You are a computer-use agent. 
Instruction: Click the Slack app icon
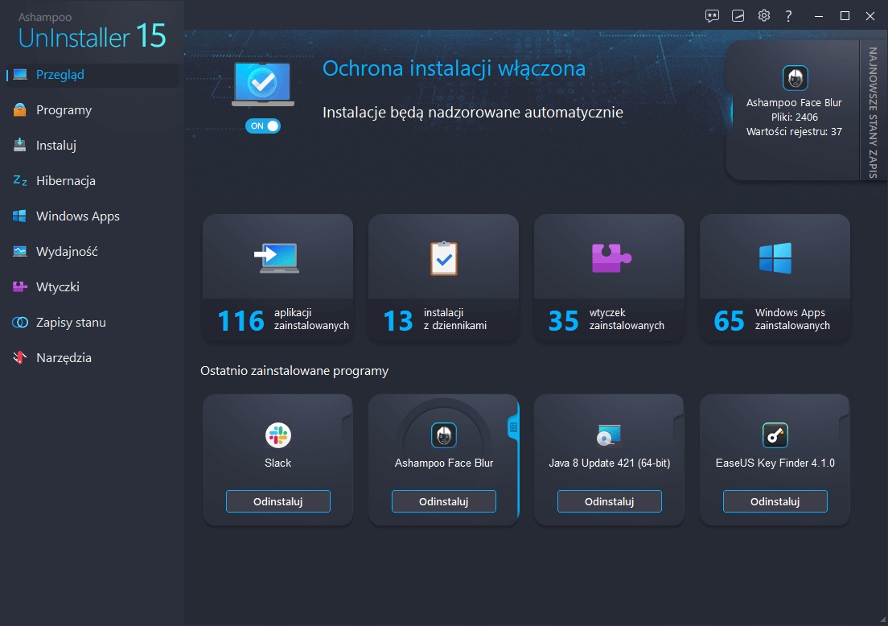pyautogui.click(x=278, y=435)
